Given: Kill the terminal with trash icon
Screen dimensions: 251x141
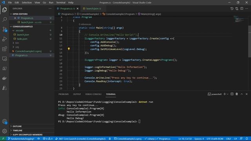Looking at the screenshot, I should [x=237, y=94].
